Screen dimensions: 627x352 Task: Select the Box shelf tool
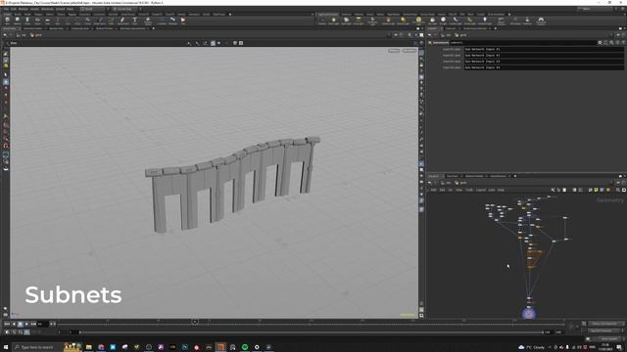7,21
